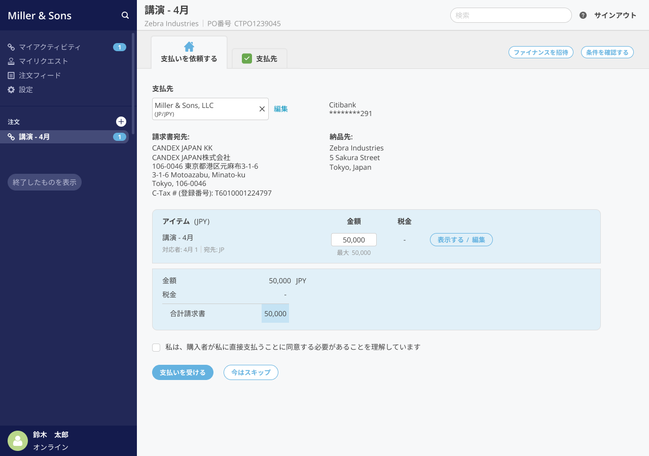
Task: Switch to the 支払先 tab
Action: point(260,59)
